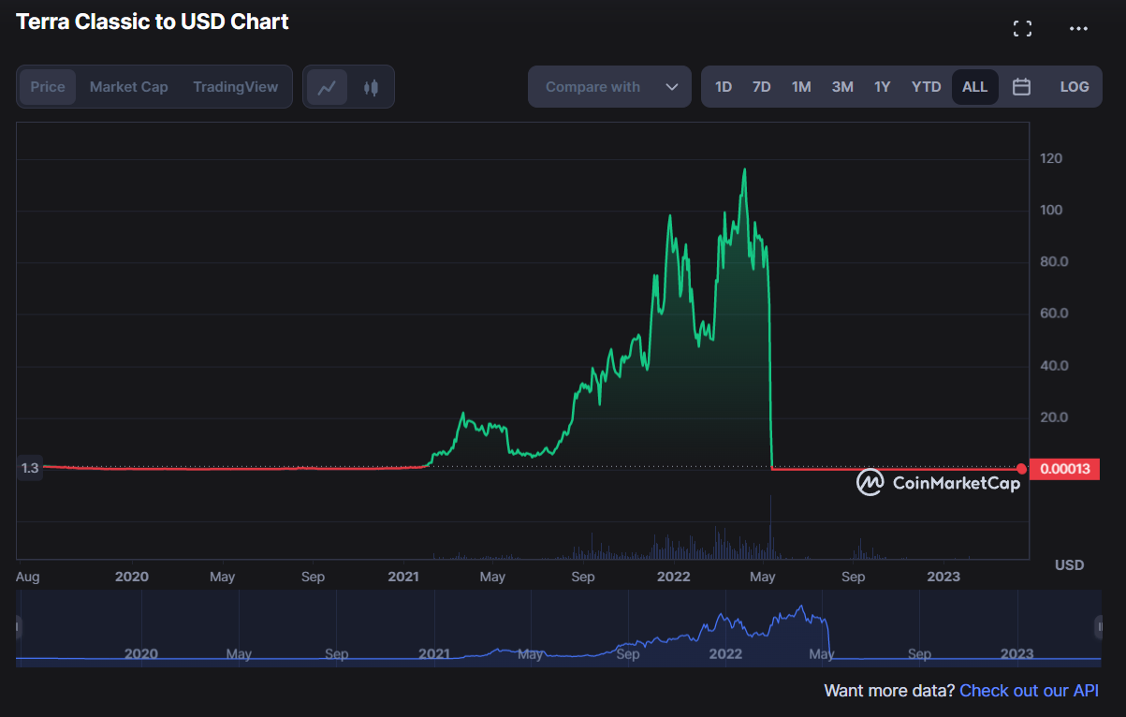Toggle LOG scale on the chart
The image size is (1126, 717).
click(1074, 87)
